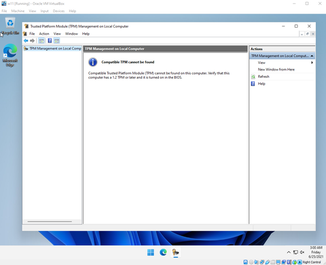Screen dimensions: 326x265
Task: Click View in the Actions pane
Action: coord(261,62)
